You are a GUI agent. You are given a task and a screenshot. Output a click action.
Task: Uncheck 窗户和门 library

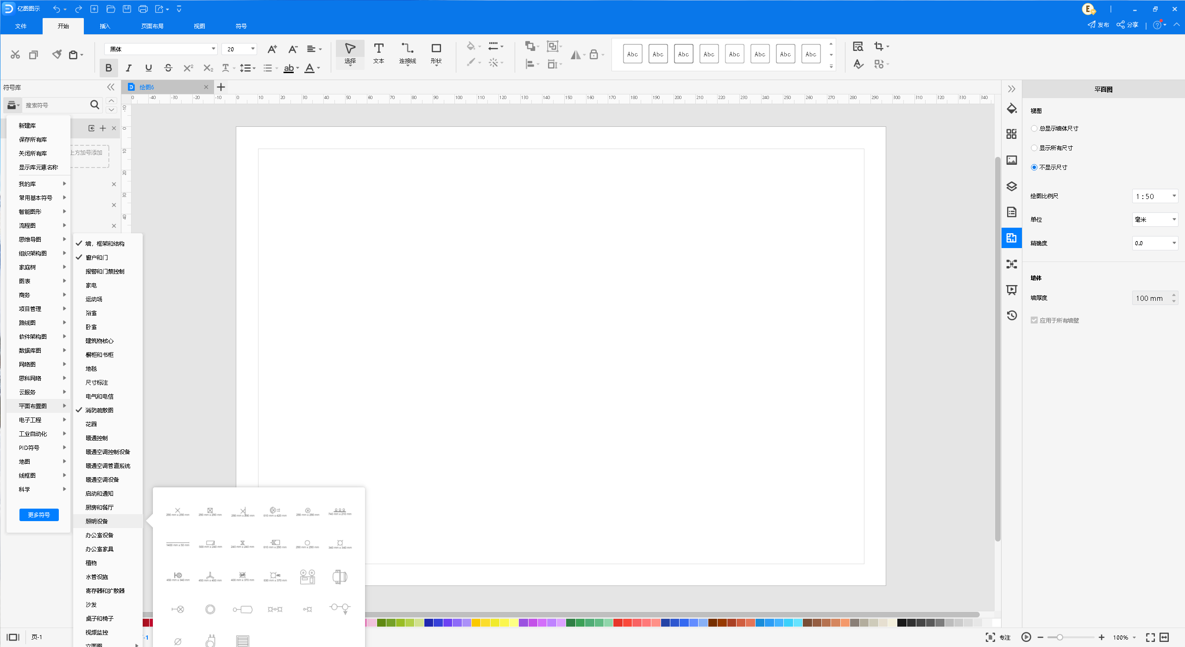(108, 257)
